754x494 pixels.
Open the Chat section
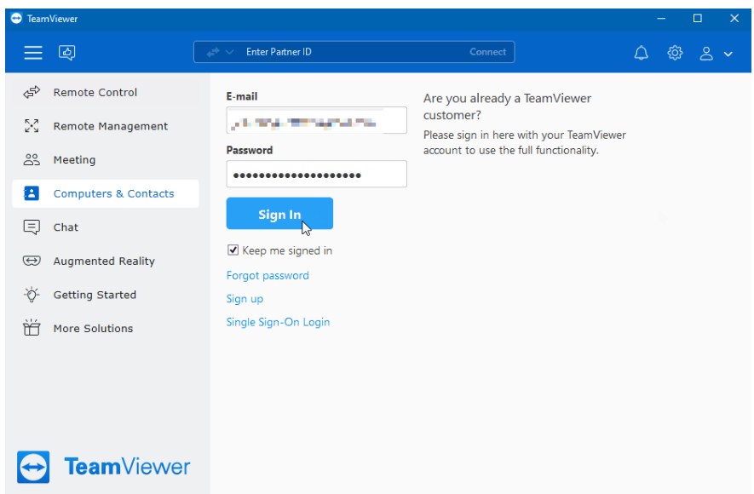pos(106,227)
